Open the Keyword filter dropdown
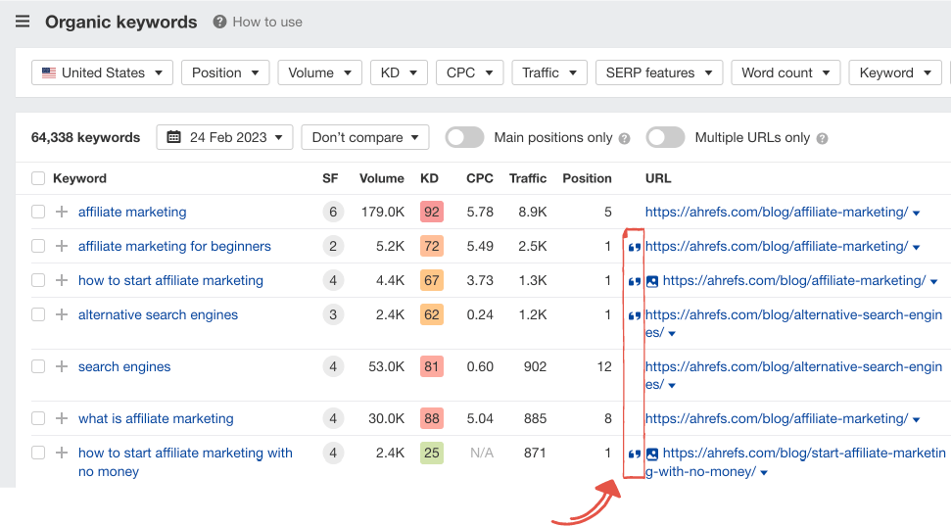Viewport: 952px width, 526px height. coord(895,72)
